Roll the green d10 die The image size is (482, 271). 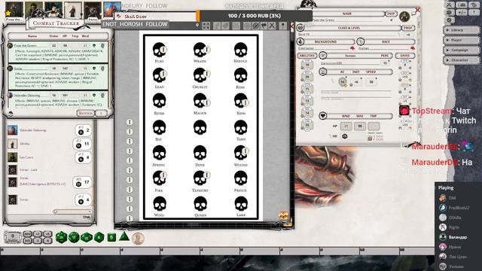point(87,237)
